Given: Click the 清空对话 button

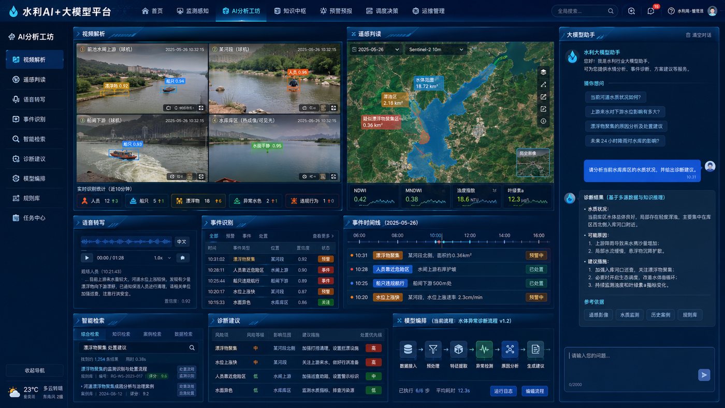Looking at the screenshot, I should coord(698,35).
